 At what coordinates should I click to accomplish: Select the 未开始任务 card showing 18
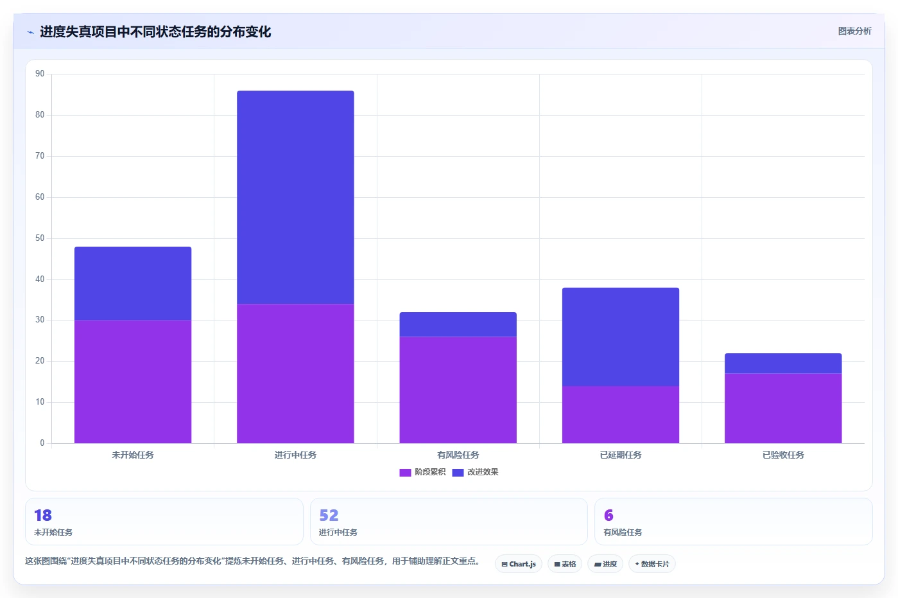pos(164,522)
